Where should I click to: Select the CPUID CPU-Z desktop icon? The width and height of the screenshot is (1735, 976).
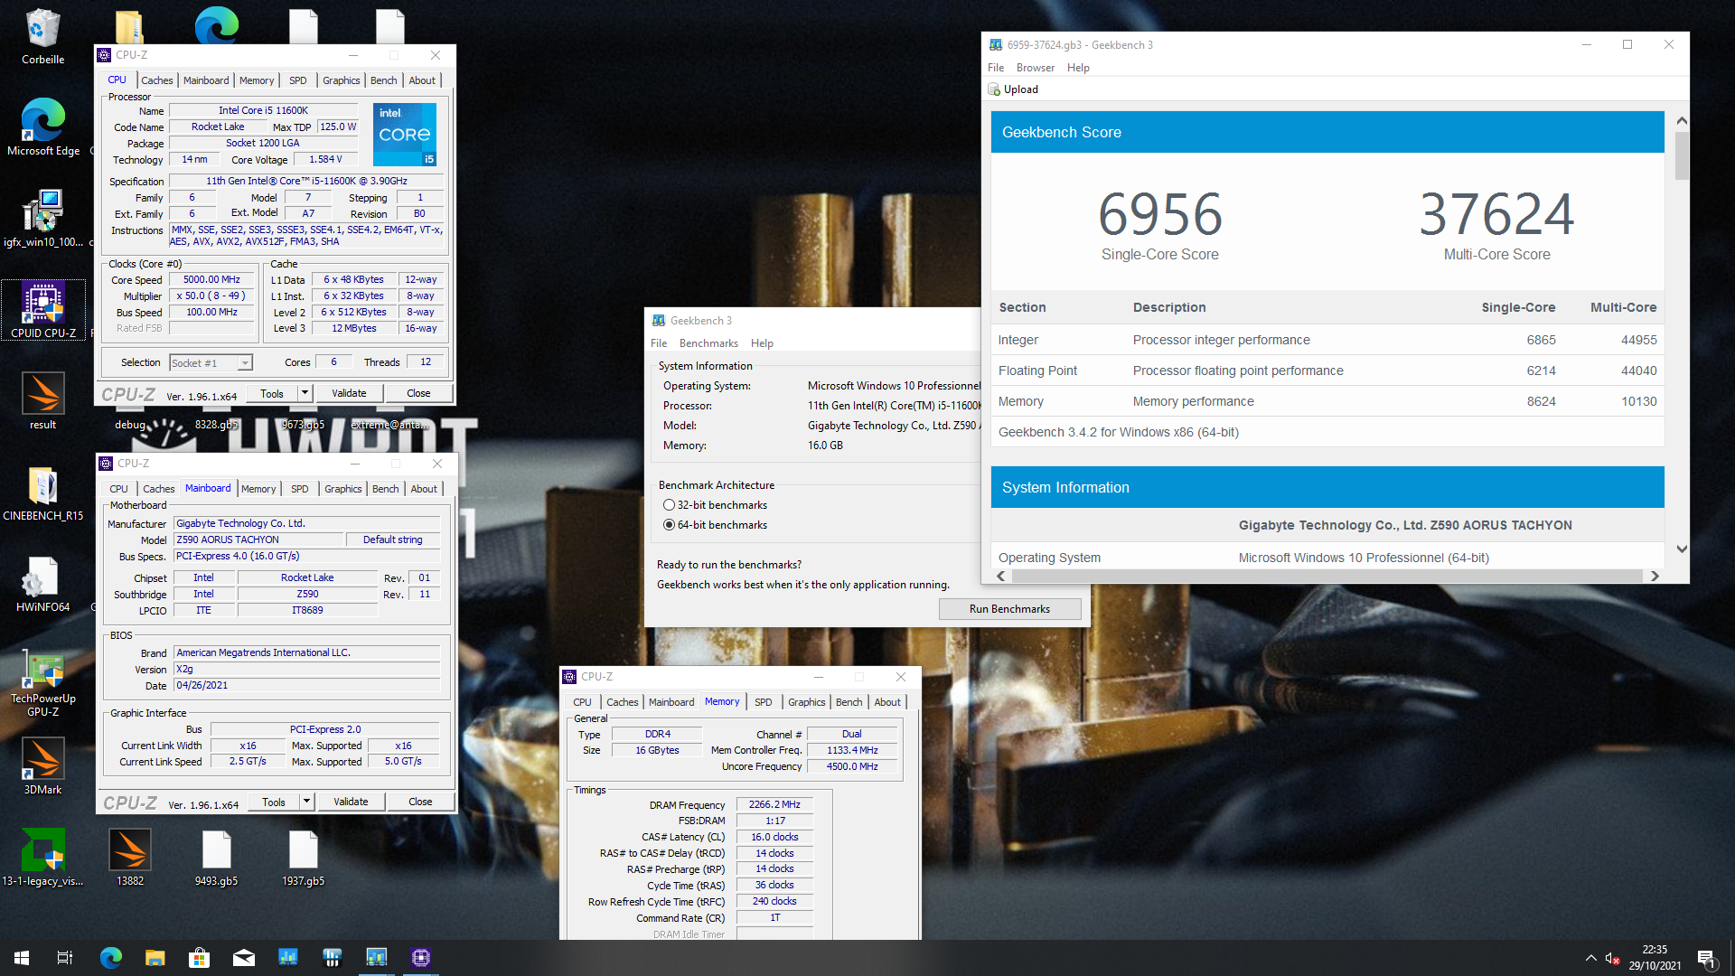42,309
